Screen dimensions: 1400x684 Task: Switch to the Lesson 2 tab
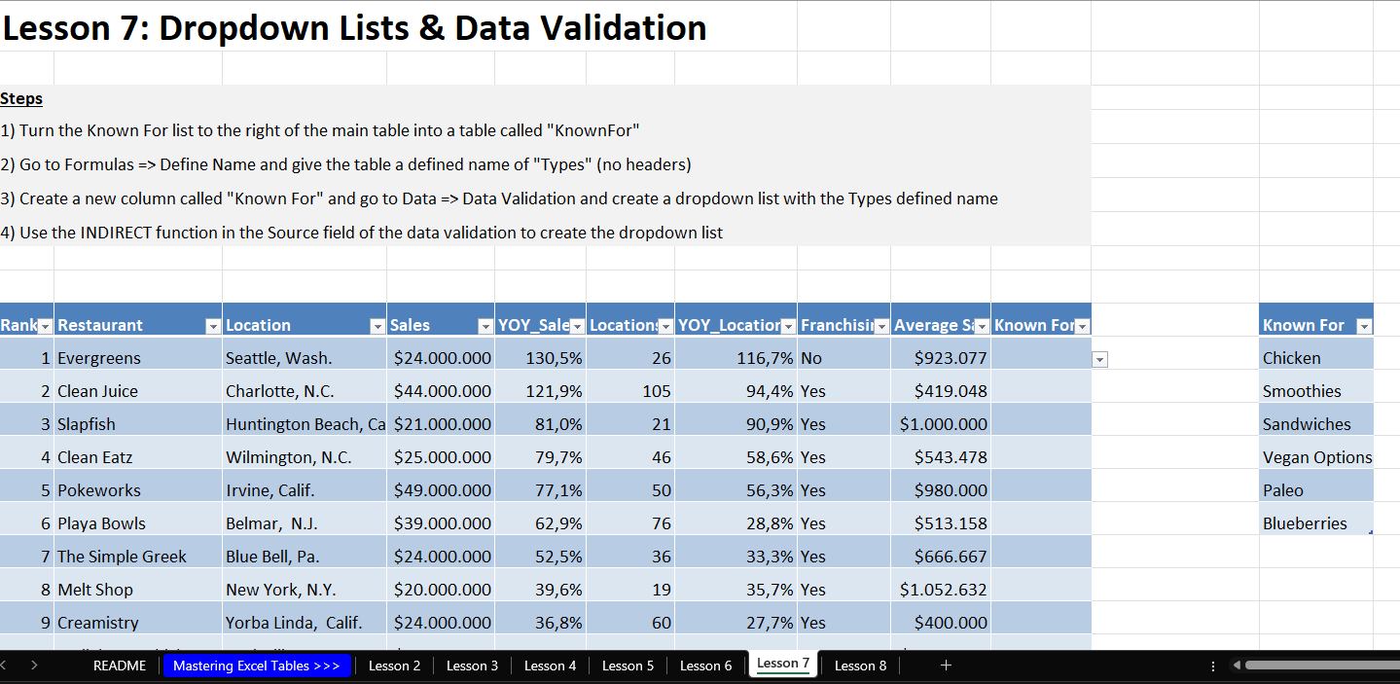pyautogui.click(x=394, y=666)
